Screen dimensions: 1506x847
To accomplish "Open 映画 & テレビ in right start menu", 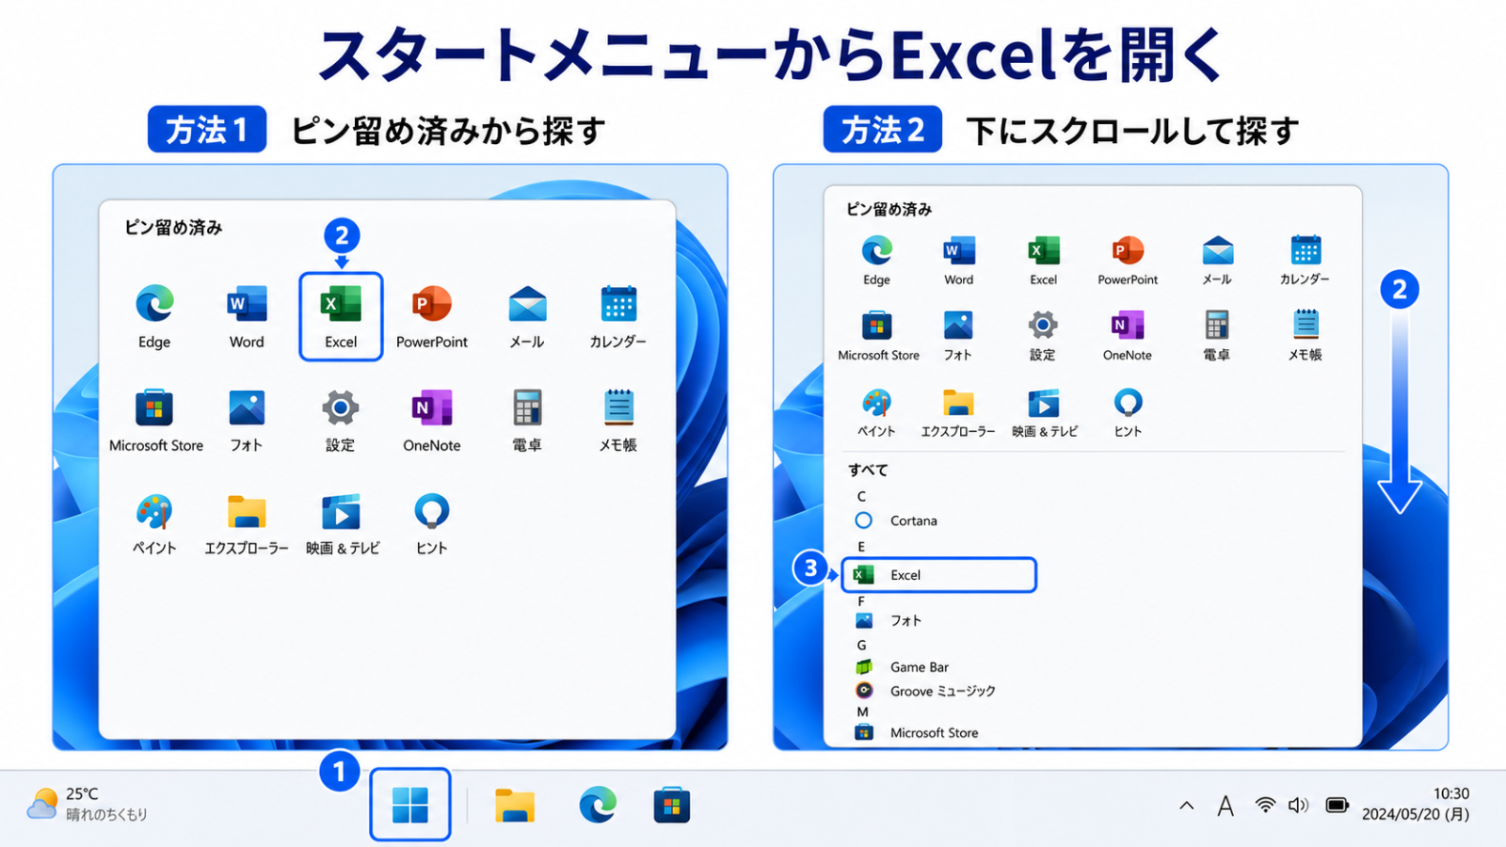I will [1045, 412].
